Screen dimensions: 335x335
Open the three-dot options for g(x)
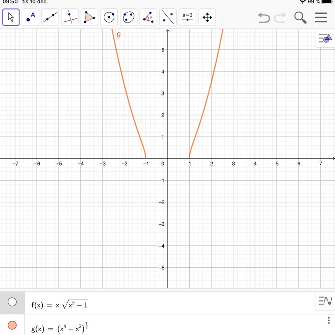(329, 321)
